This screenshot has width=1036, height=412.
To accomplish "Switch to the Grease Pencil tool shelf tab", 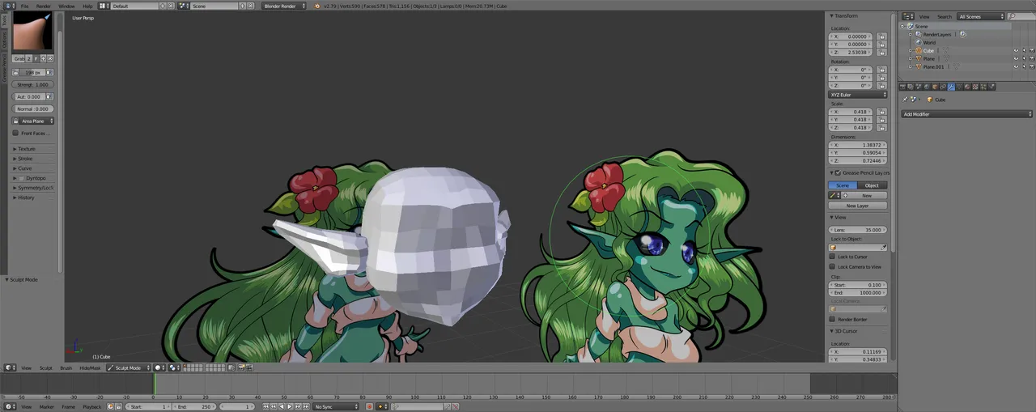I will click(x=4, y=68).
